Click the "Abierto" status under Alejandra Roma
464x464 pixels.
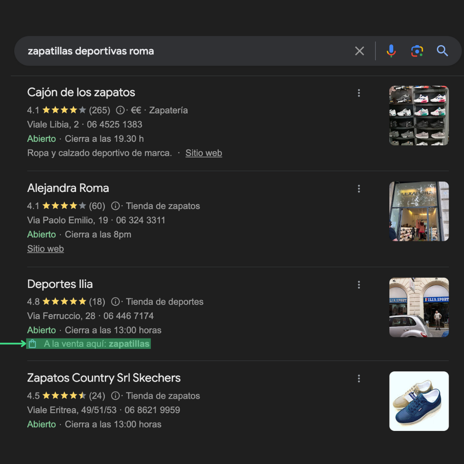(x=41, y=235)
